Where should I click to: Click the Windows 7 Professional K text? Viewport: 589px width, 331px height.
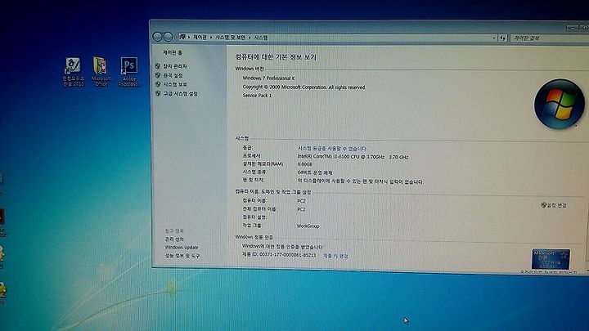click(268, 78)
